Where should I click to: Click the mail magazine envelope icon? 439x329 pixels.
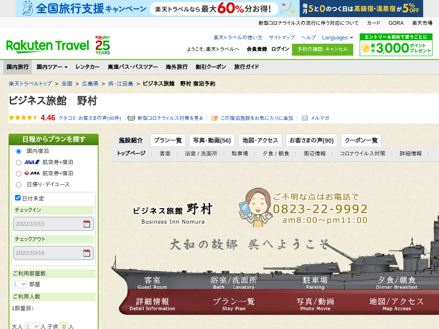tap(305, 118)
